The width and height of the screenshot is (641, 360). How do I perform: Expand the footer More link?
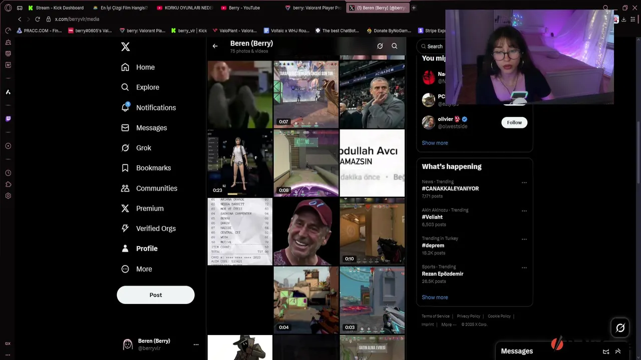pos(449,324)
